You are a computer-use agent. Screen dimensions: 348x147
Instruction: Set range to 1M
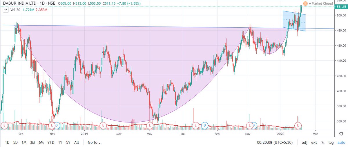pyautogui.click(x=24, y=142)
